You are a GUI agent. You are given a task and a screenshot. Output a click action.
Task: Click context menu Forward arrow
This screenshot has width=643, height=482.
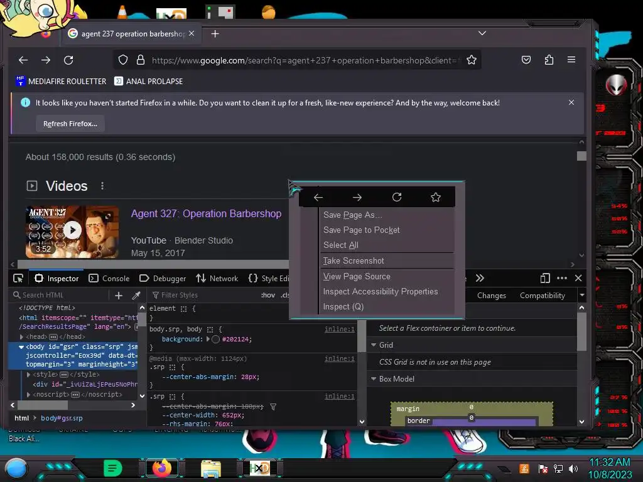point(357,198)
